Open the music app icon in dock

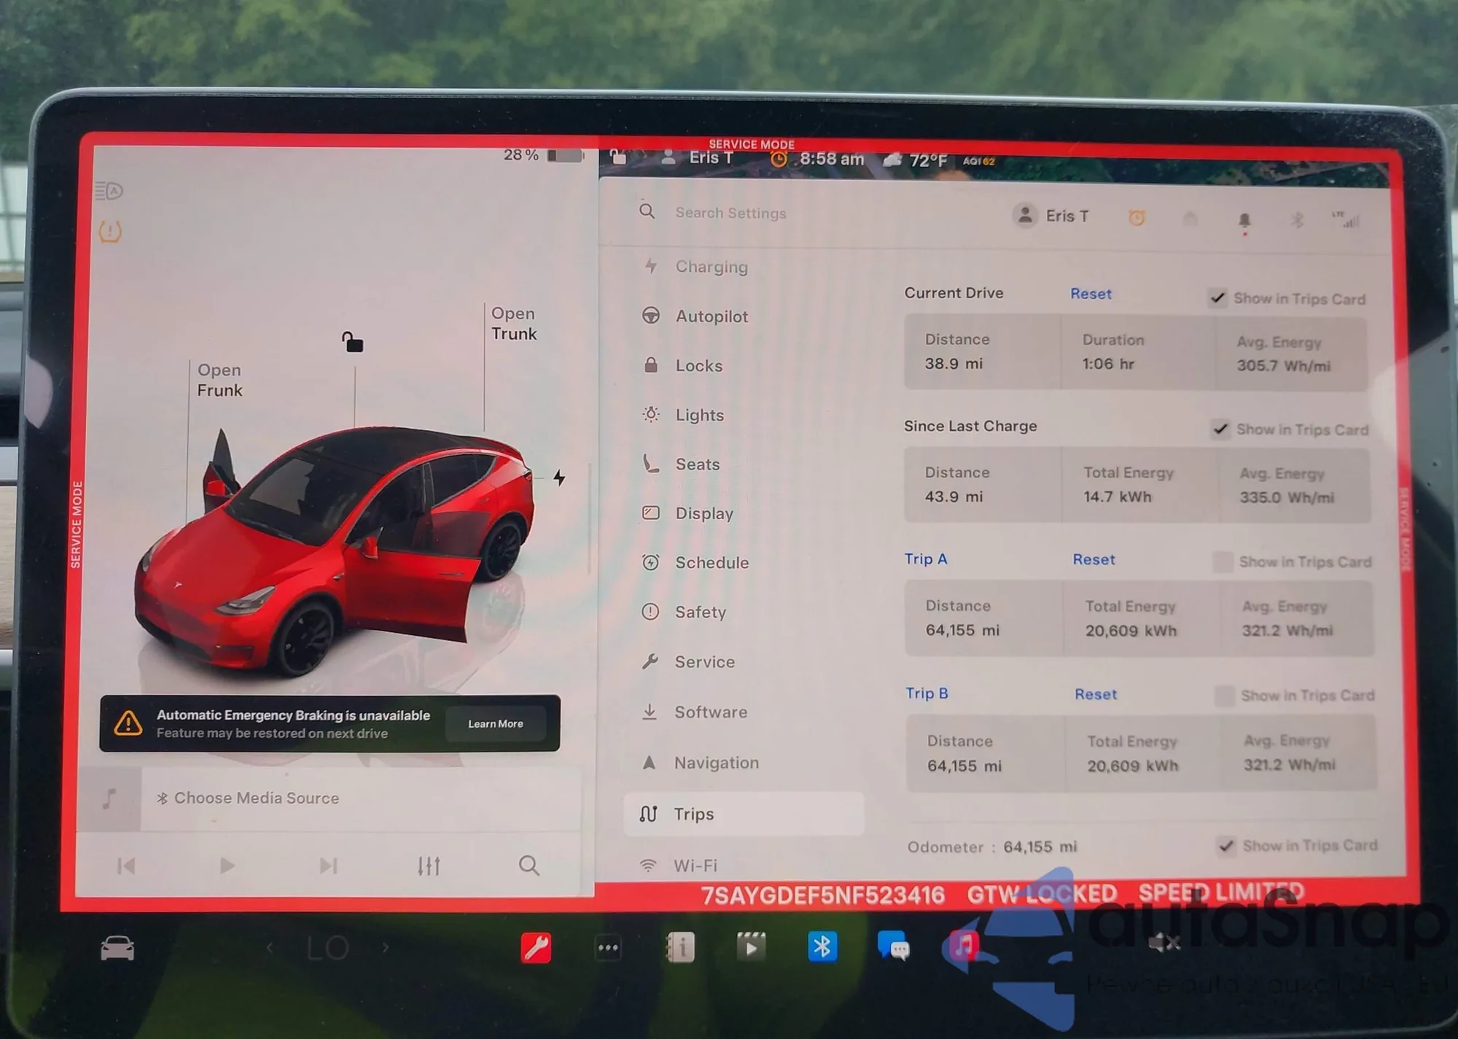click(963, 946)
